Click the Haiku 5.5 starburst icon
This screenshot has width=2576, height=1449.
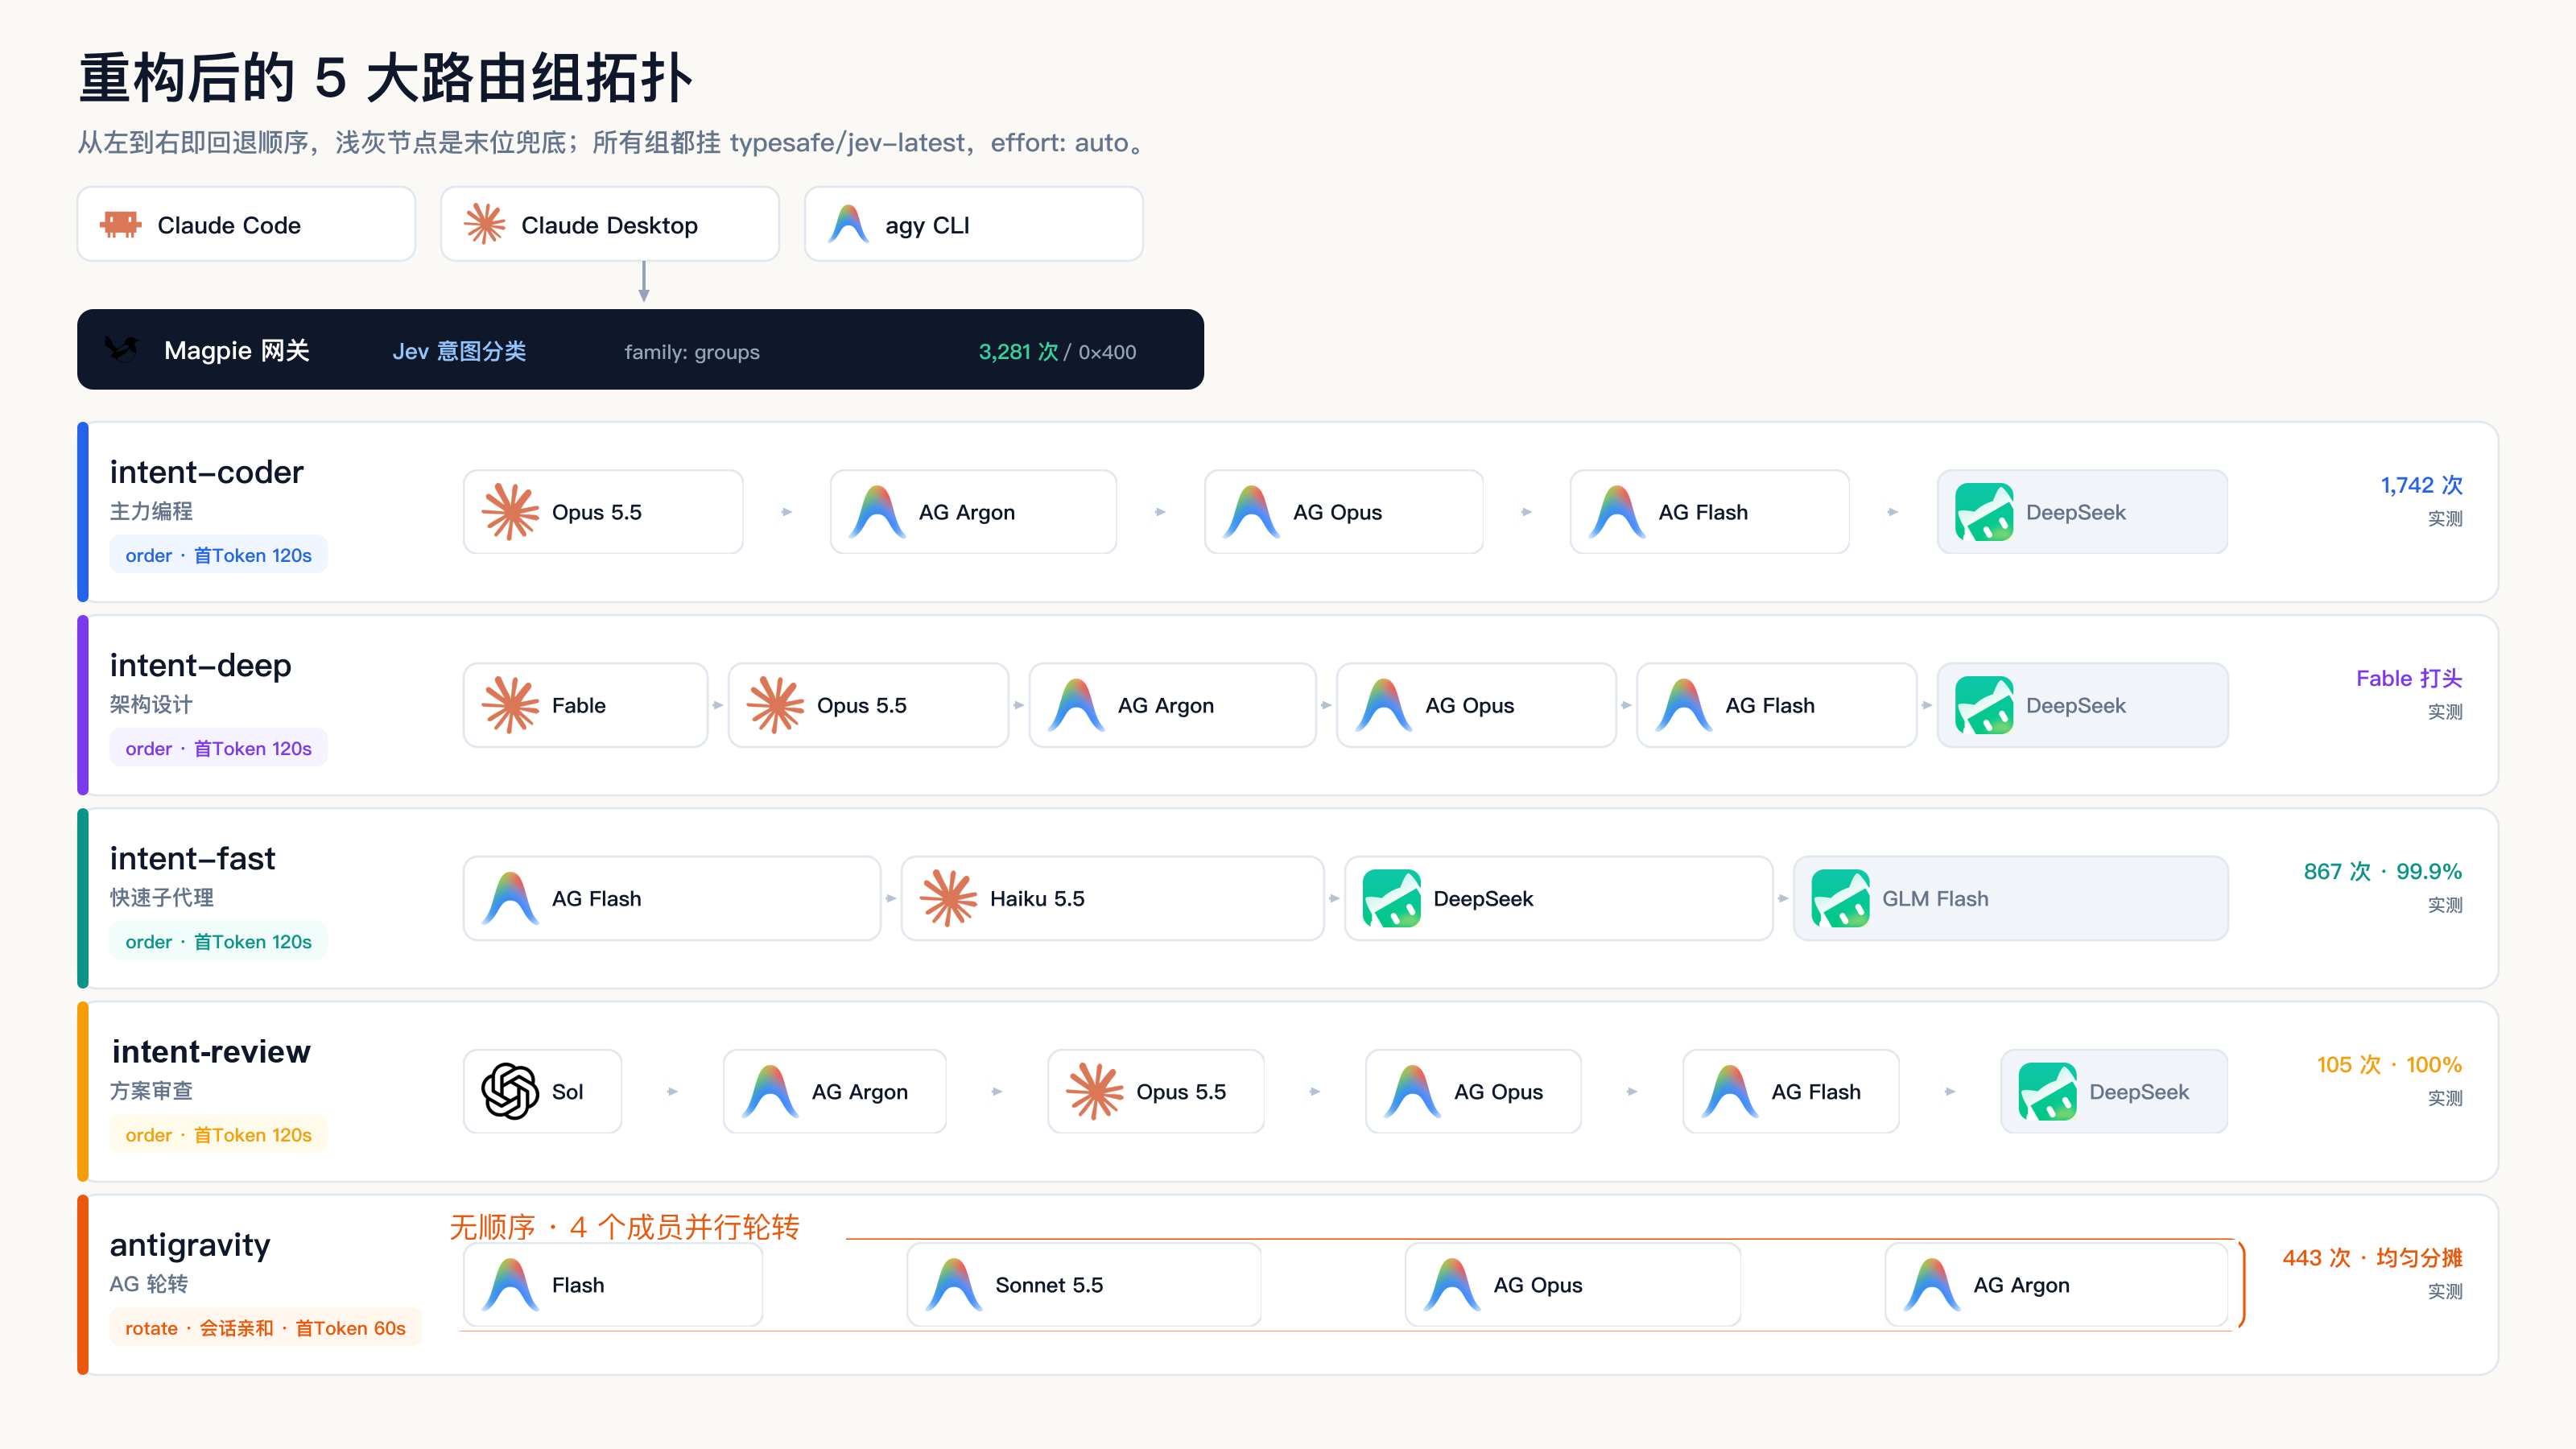point(949,898)
